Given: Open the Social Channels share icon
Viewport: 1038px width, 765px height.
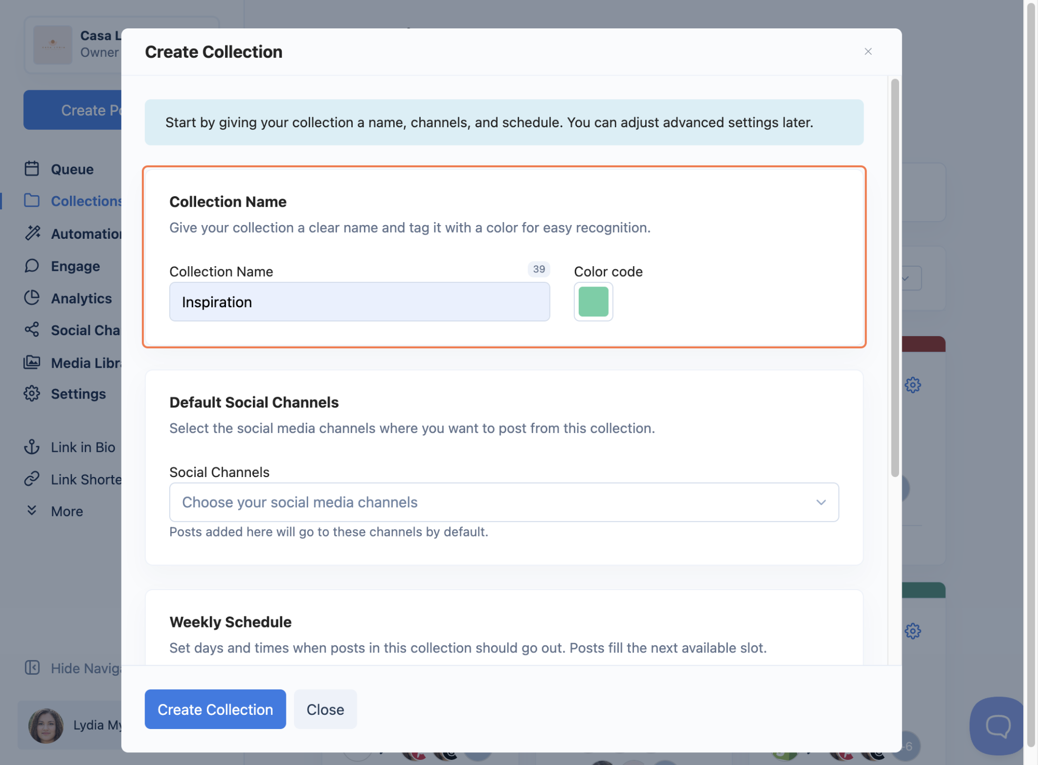Looking at the screenshot, I should (32, 330).
